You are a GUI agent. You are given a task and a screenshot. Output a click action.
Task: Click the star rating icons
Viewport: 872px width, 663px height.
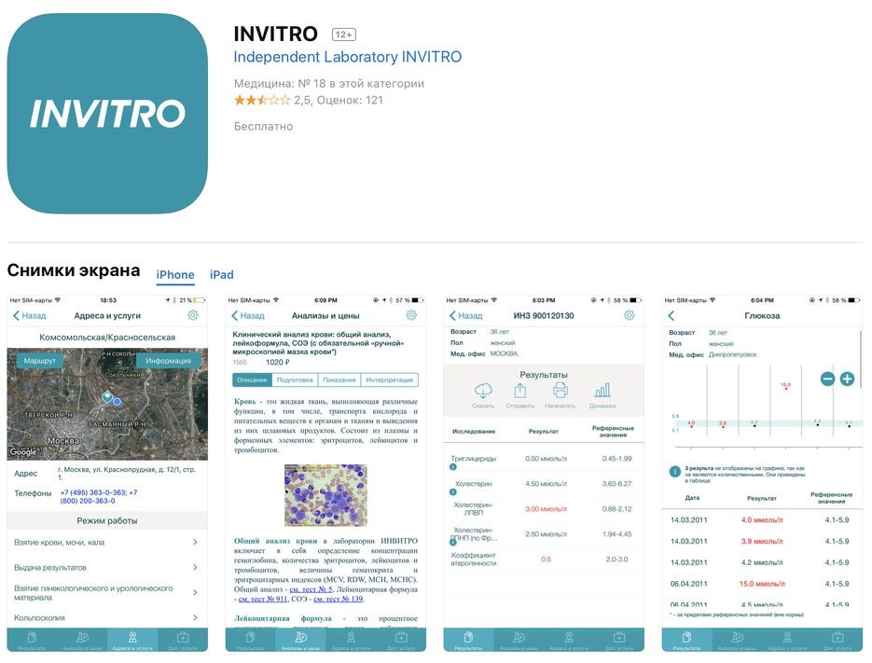[x=262, y=100]
